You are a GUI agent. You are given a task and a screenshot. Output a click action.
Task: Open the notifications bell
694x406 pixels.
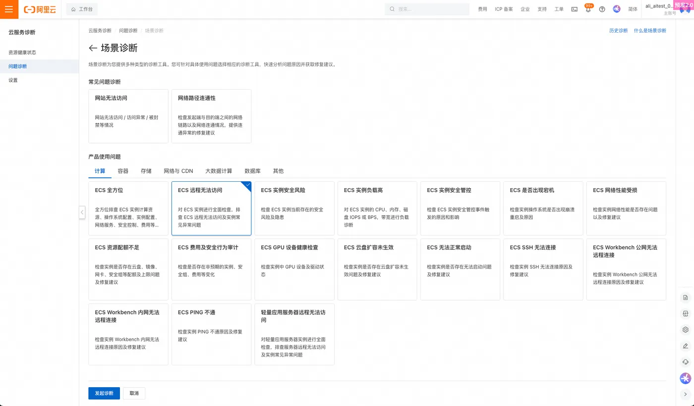tap(588, 9)
